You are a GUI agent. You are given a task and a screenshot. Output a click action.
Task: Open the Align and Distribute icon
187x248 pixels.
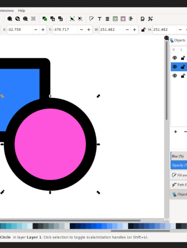click(131, 19)
